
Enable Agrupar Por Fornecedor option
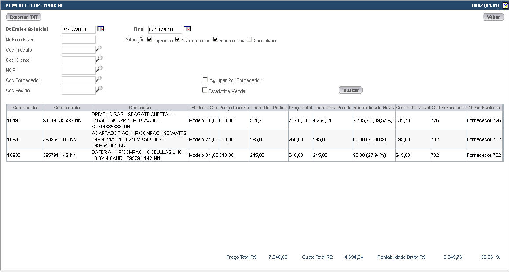tap(205, 80)
